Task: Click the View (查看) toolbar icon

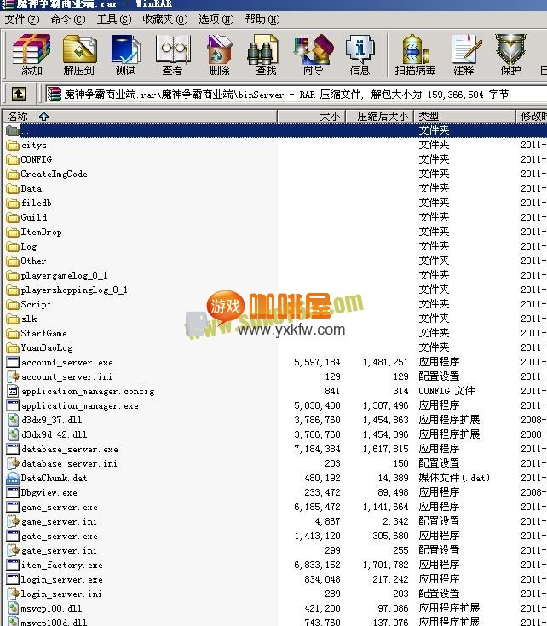Action: (172, 55)
